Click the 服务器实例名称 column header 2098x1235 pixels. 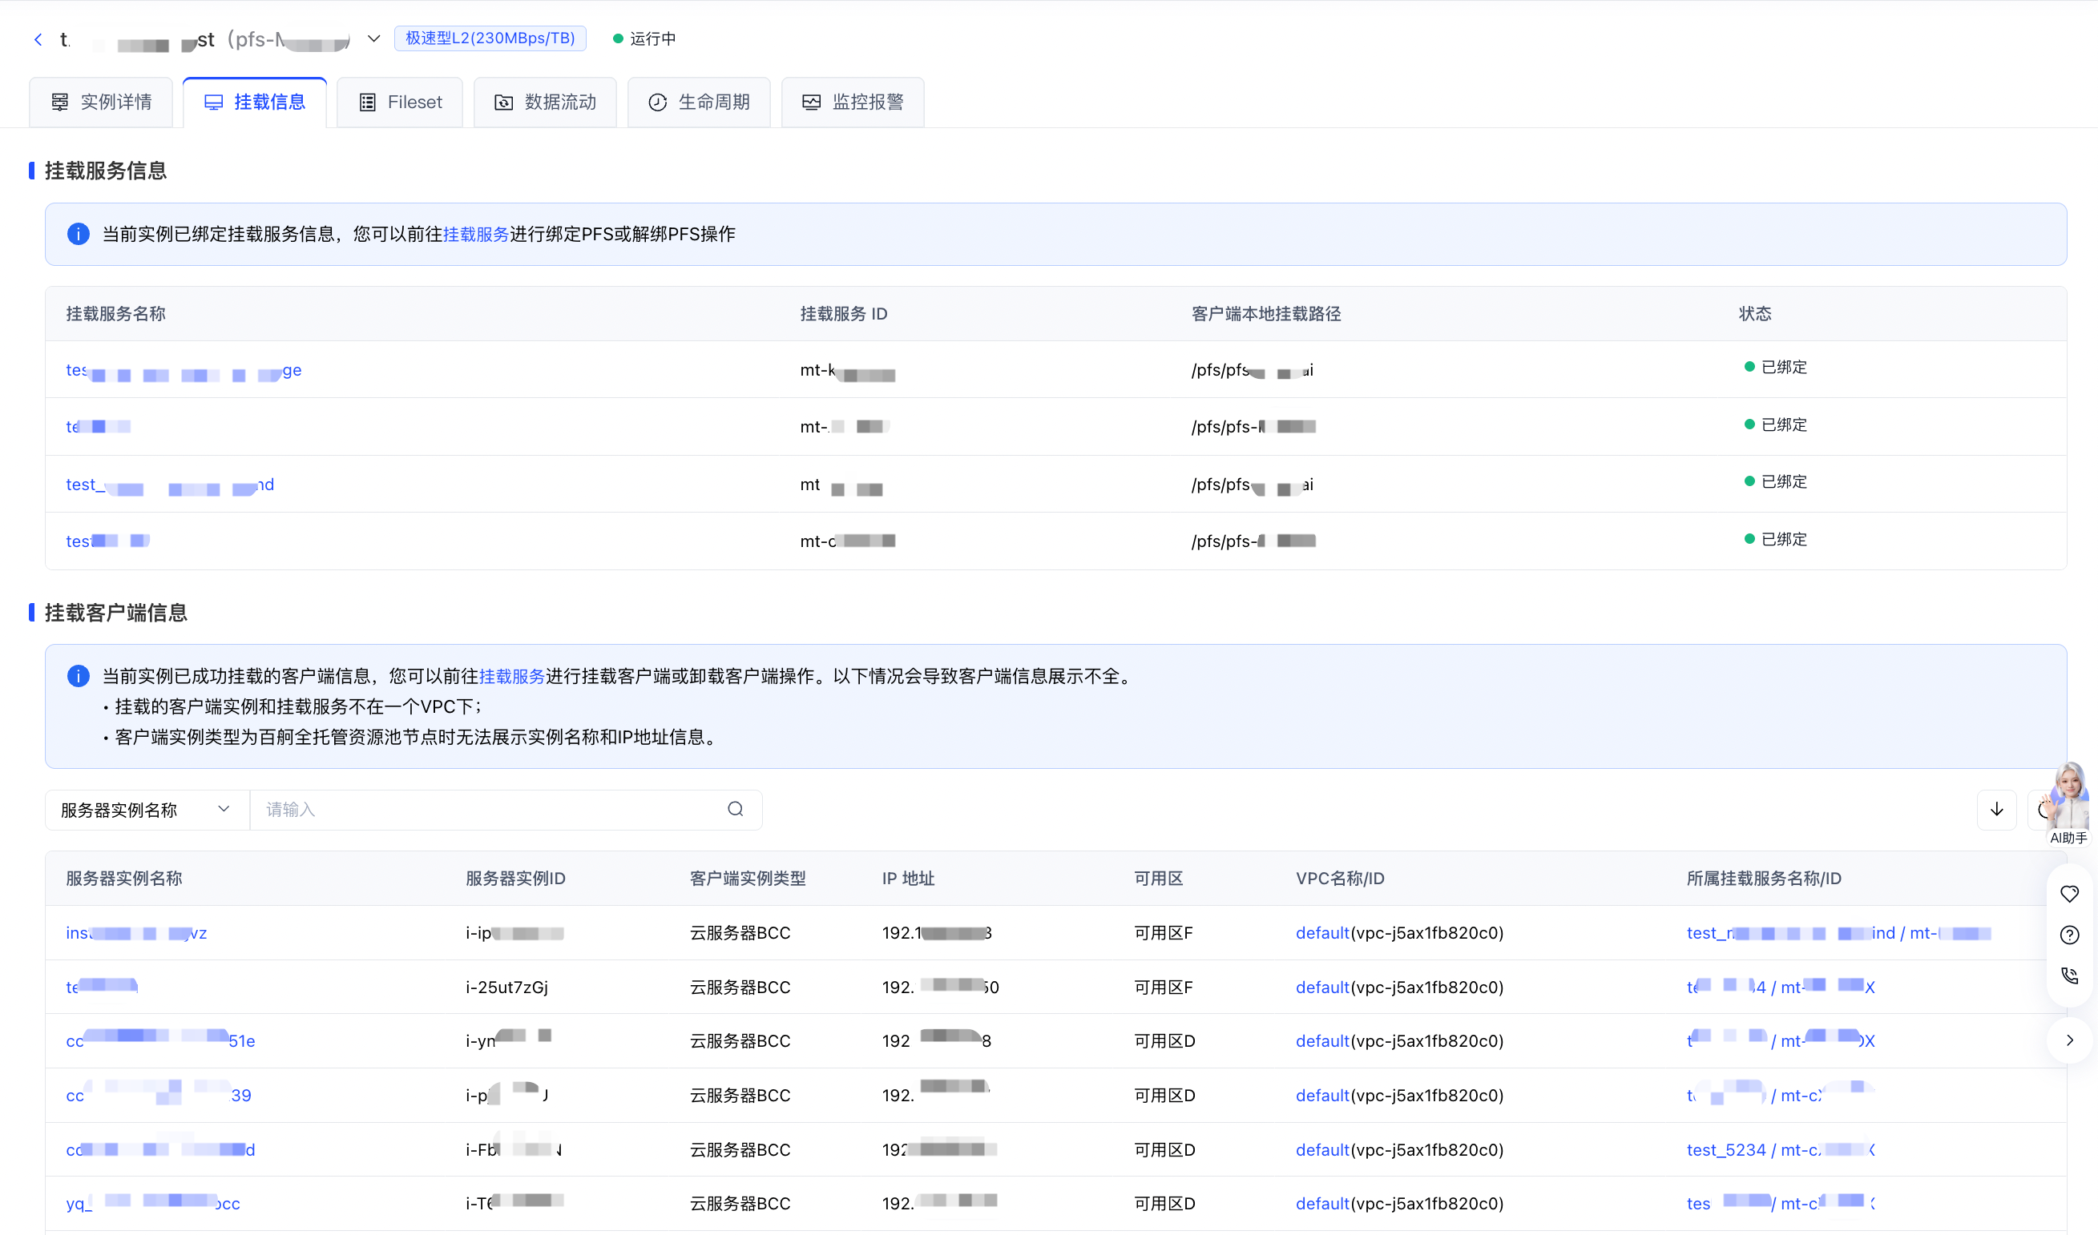(124, 879)
